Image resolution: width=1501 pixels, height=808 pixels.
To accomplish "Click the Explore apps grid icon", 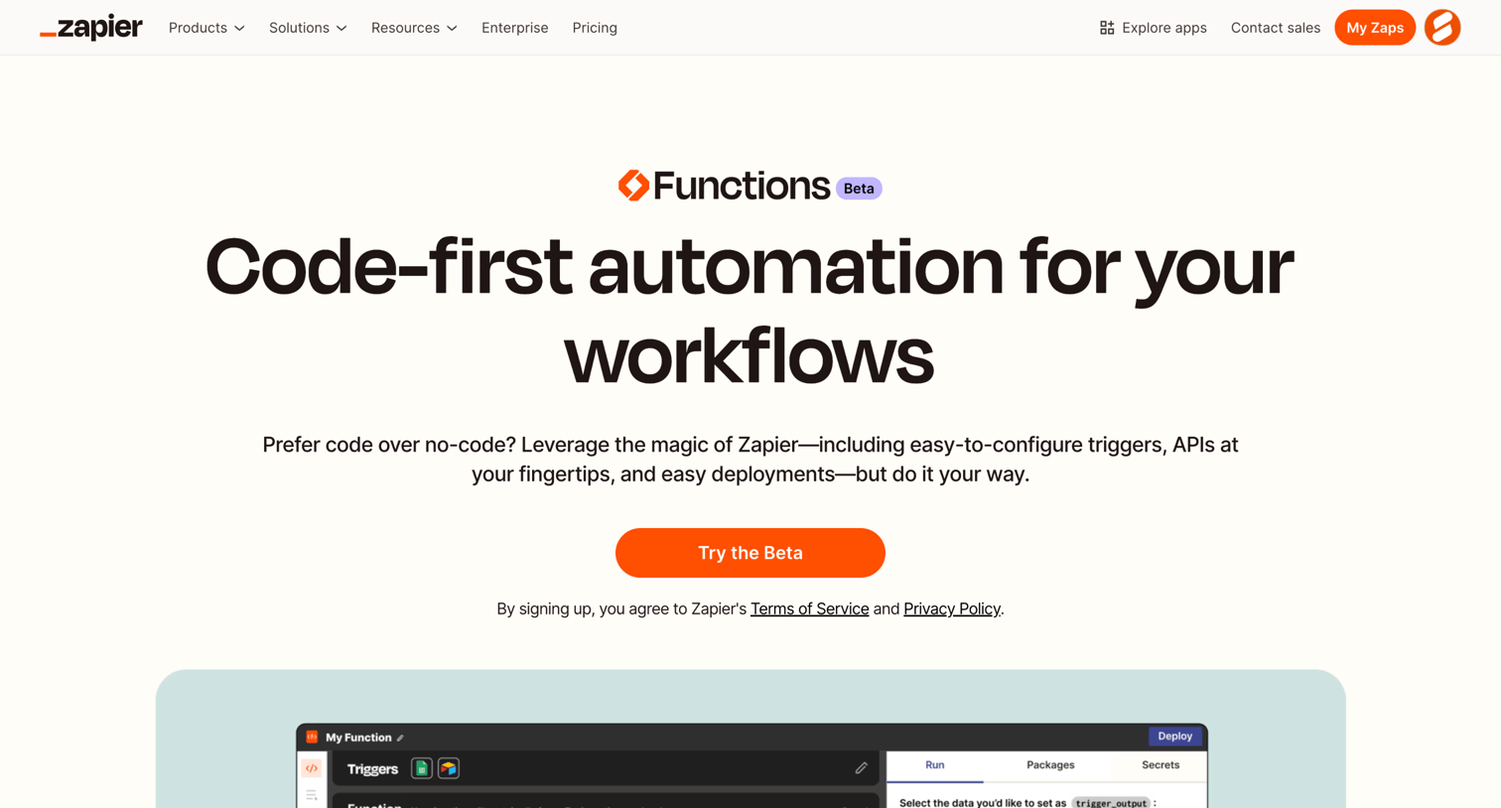I will click(1107, 28).
